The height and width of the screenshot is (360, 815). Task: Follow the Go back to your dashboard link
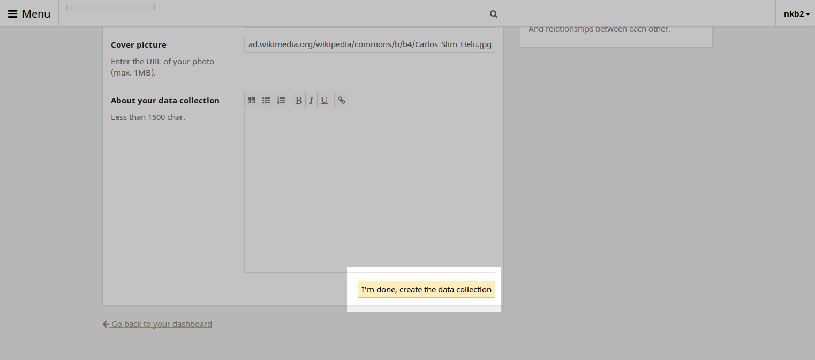coord(161,324)
